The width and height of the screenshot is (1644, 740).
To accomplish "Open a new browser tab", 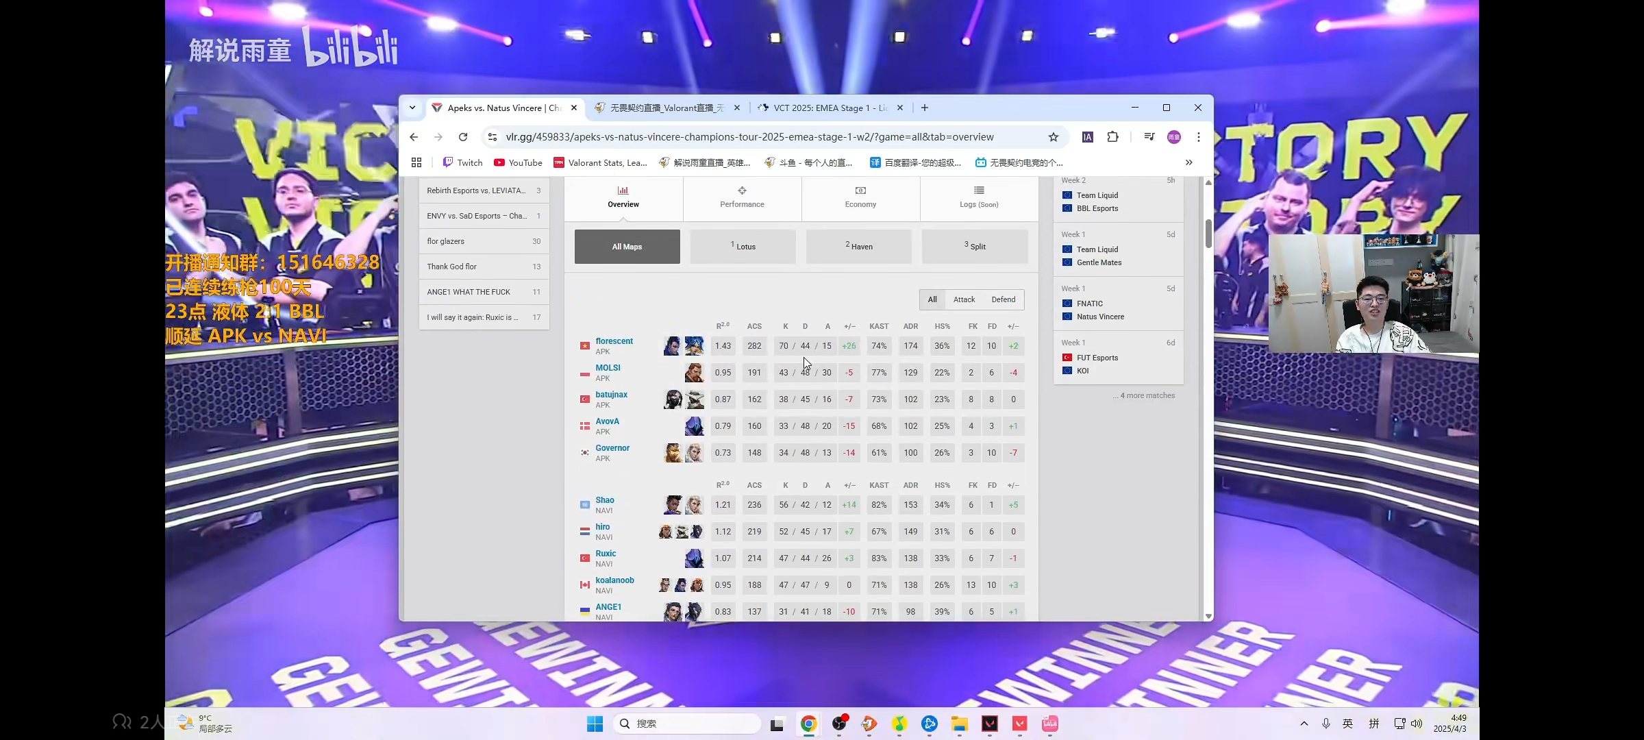I will point(925,108).
